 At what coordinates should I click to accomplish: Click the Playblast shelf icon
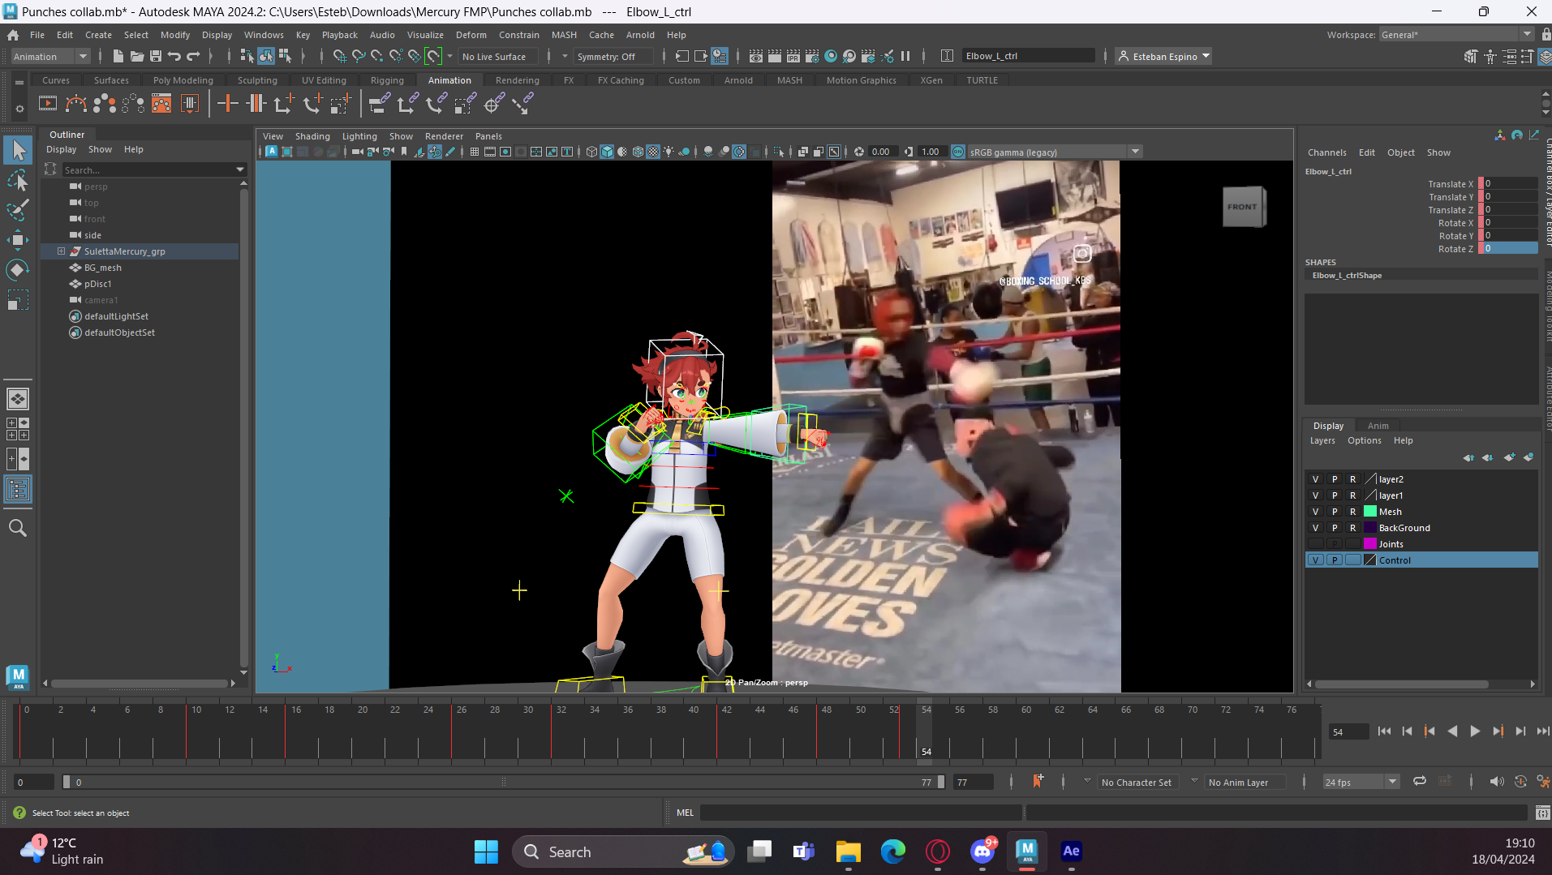point(48,104)
